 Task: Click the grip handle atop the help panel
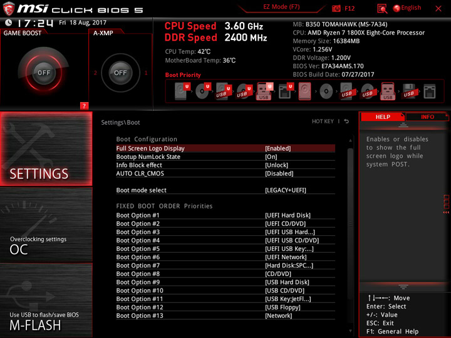click(403, 125)
